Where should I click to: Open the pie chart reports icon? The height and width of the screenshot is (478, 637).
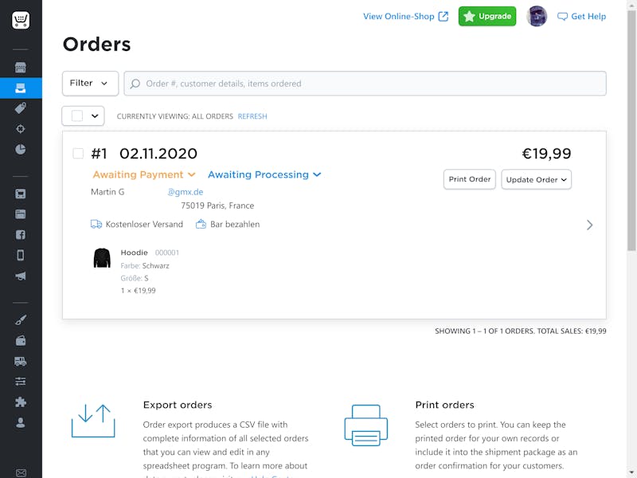(x=21, y=149)
